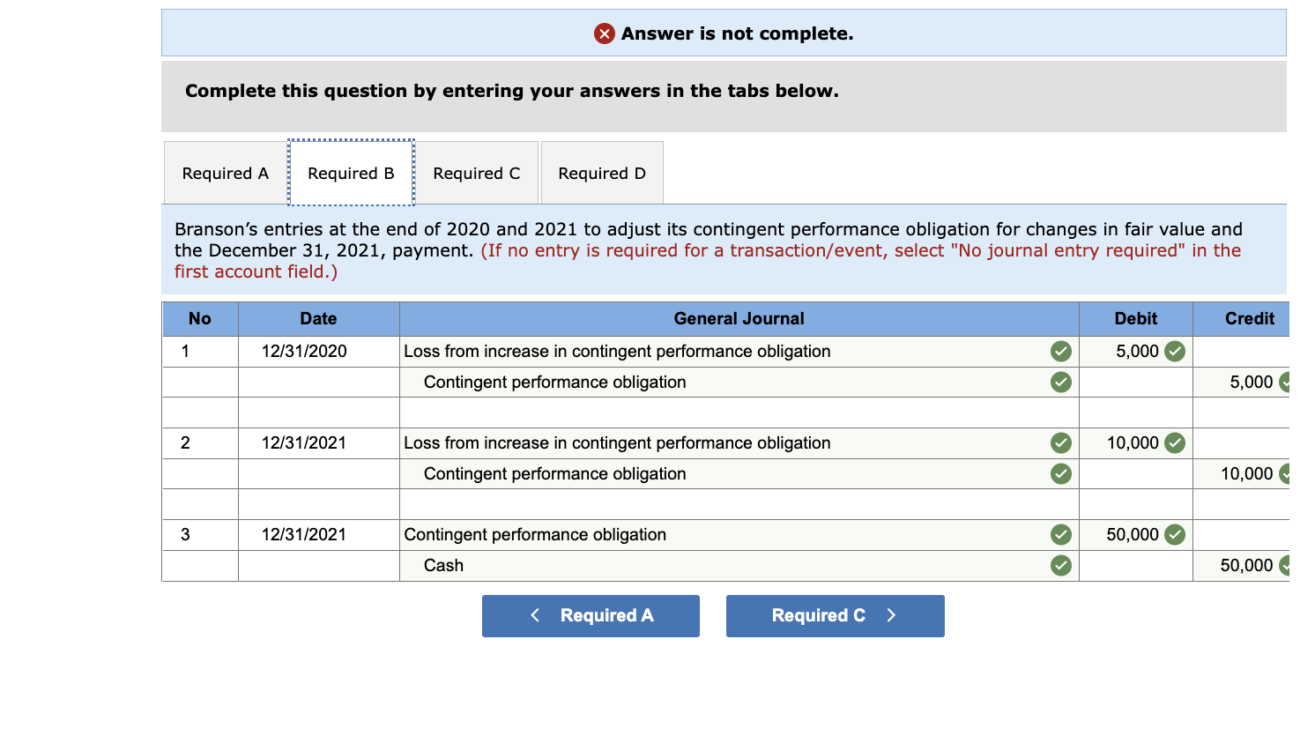Select entry 3 debit account field

coord(723,535)
